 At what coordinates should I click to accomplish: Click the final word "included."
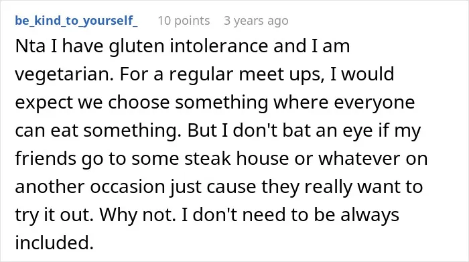tap(54, 243)
